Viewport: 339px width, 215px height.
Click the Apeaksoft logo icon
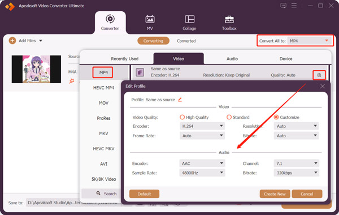(10, 6)
